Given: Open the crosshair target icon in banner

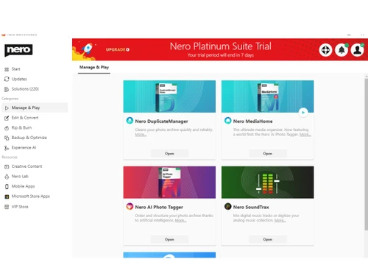Looking at the screenshot, I should 325,50.
